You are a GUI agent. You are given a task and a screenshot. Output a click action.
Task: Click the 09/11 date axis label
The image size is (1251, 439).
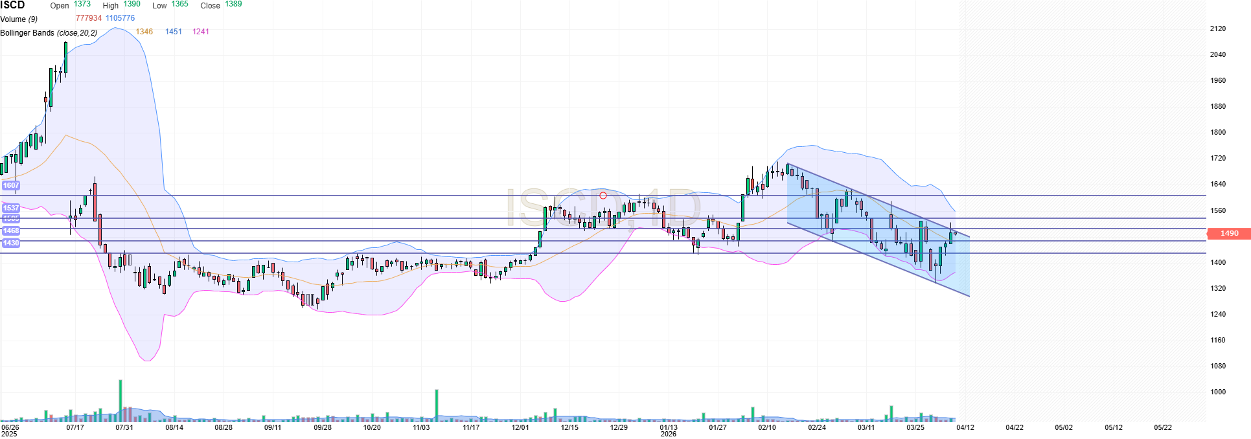(273, 427)
